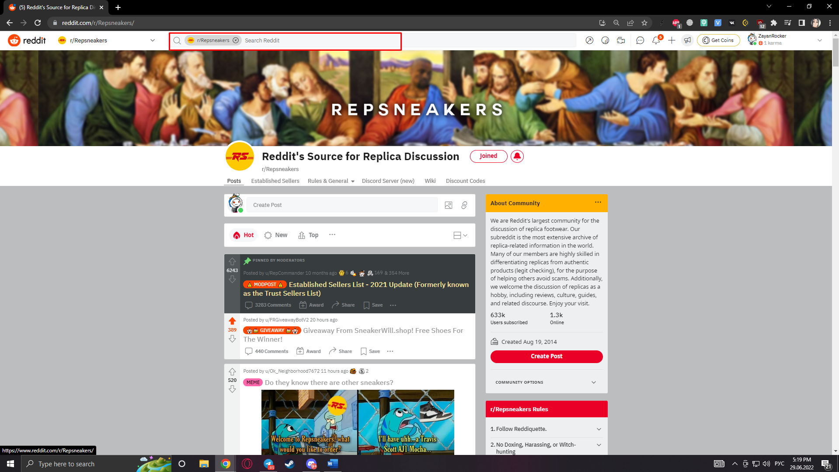Click the plus create post icon
Viewport: 839px width, 472px height.
[x=672, y=40]
